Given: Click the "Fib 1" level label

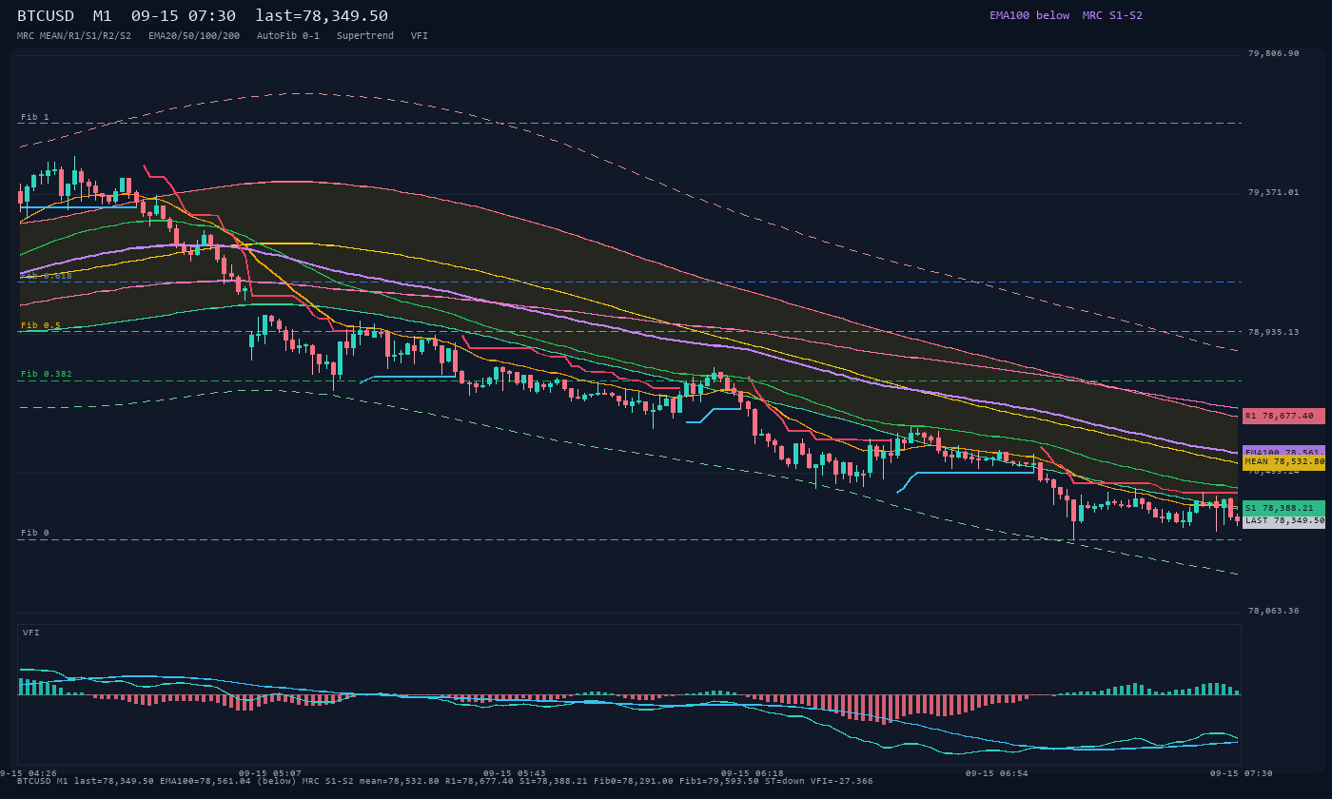Looking at the screenshot, I should coord(35,117).
